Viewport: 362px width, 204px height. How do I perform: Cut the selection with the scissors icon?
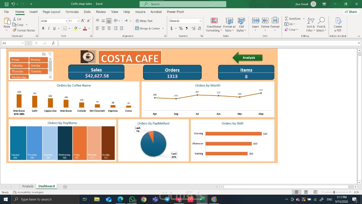15,19
